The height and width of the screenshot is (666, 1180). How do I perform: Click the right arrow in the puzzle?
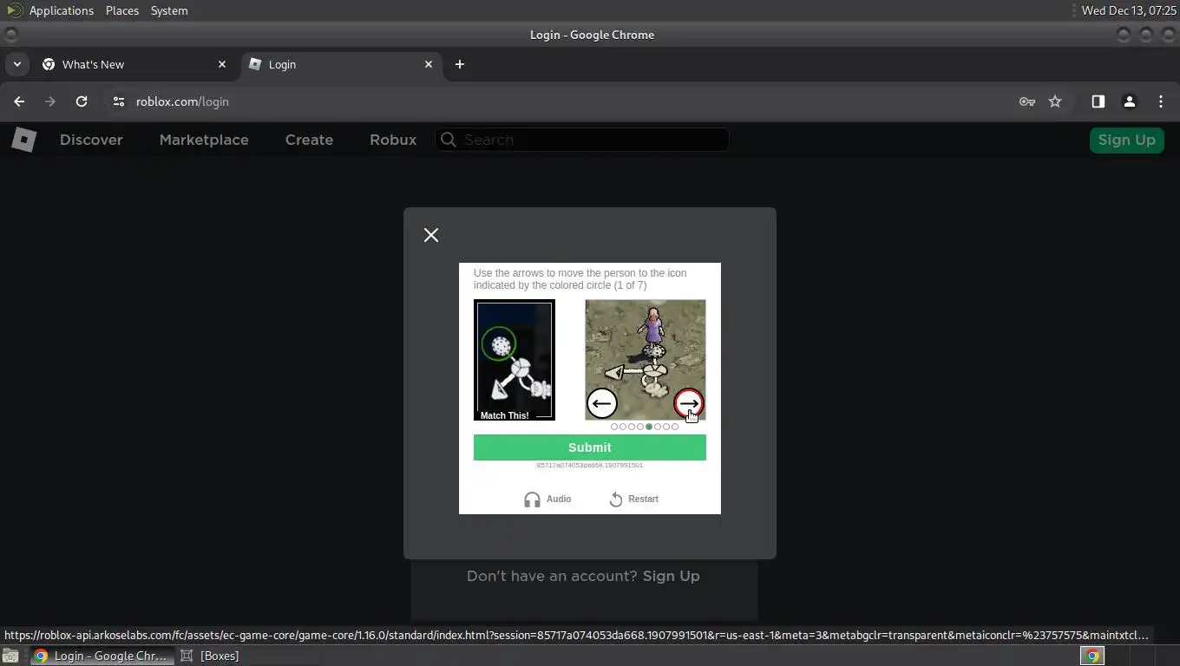pos(689,403)
